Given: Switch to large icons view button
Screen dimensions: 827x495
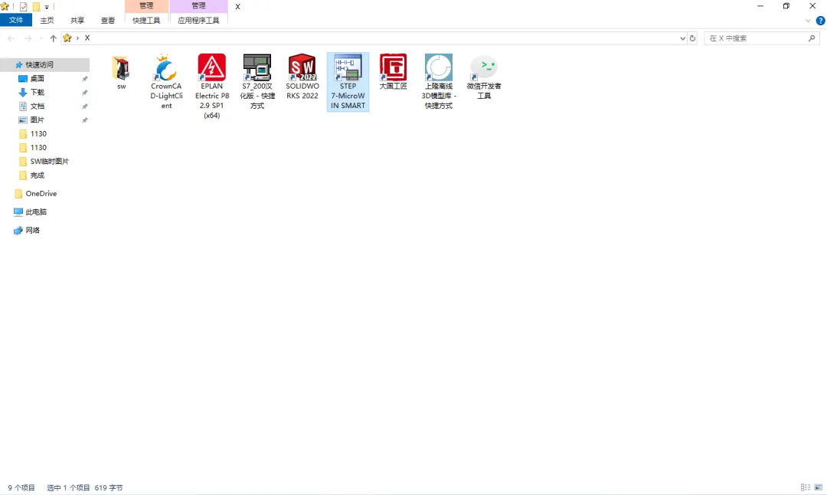Looking at the screenshot, I should pos(818,487).
